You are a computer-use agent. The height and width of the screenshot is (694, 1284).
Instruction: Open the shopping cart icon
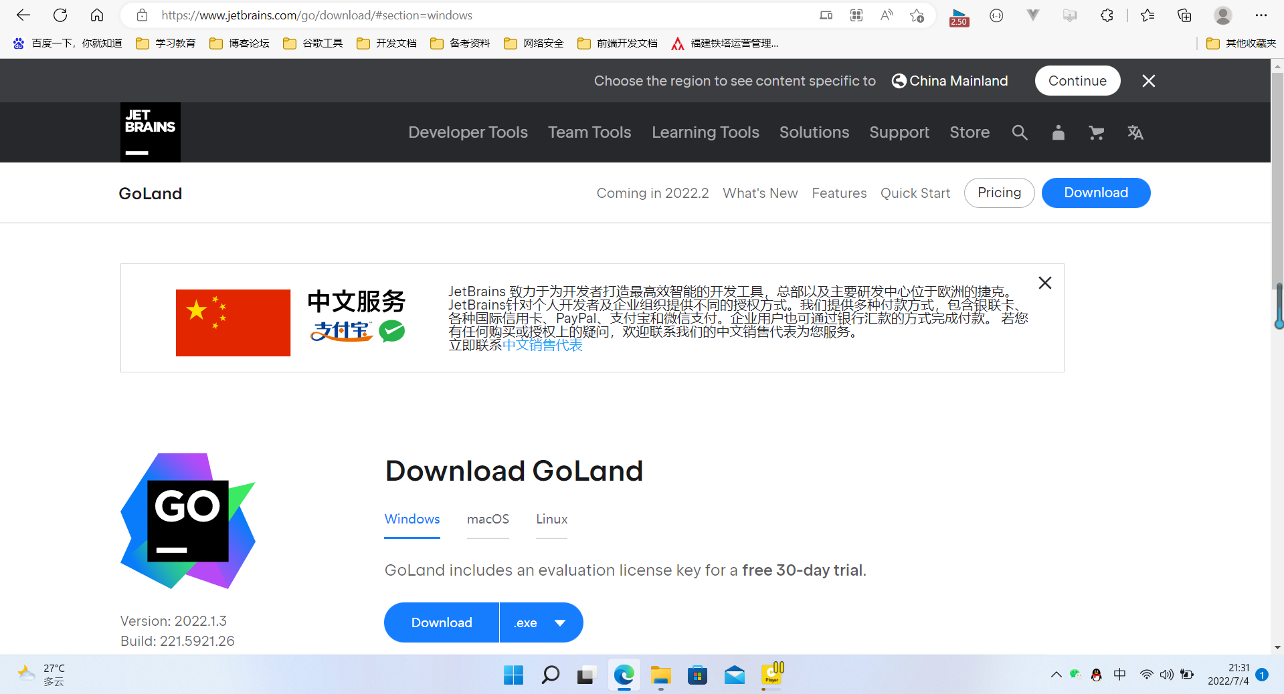click(1096, 132)
